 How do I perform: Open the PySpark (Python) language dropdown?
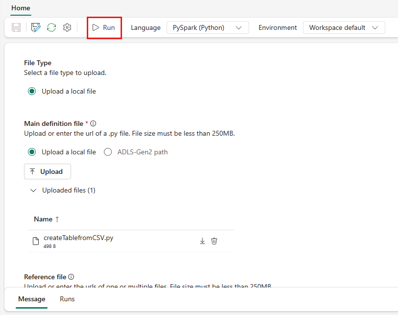coord(208,27)
